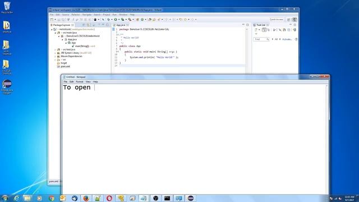Select the App.java editor tab
Viewport: 359px width, 202px height.
click(121, 25)
